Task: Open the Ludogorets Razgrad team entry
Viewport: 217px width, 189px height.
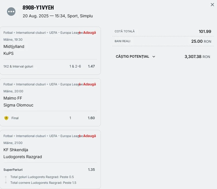Action: (23, 157)
